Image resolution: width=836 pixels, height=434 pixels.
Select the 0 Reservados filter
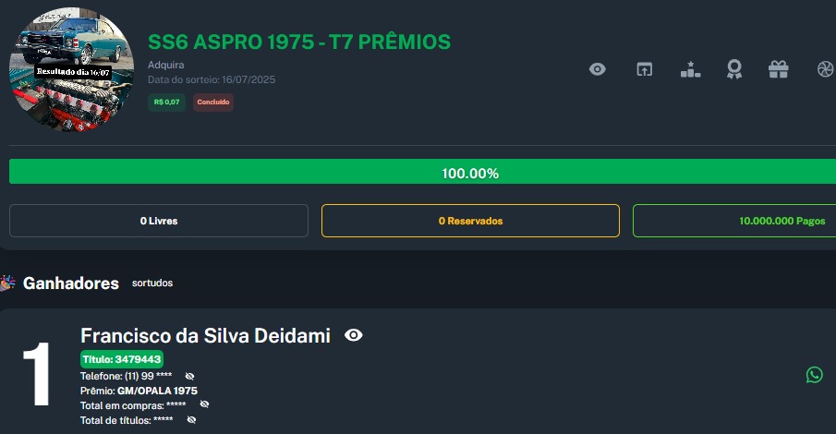(x=470, y=221)
